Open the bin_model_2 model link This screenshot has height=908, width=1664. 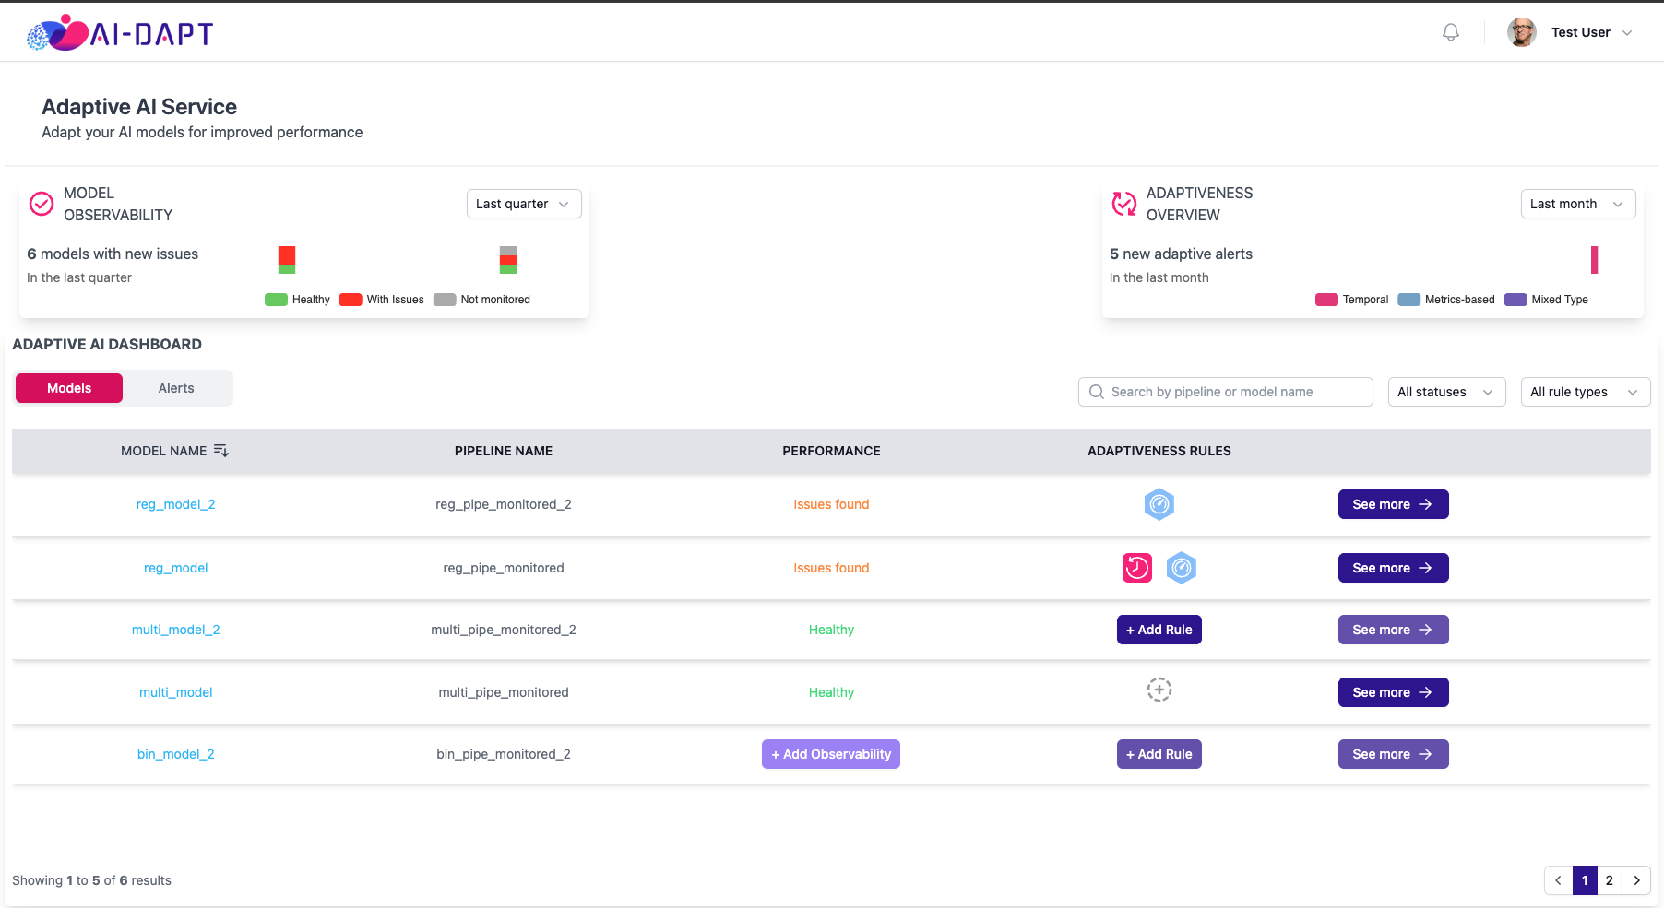pos(176,754)
